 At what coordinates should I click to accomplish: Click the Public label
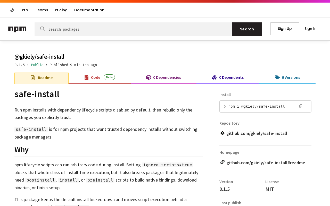(x=37, y=65)
